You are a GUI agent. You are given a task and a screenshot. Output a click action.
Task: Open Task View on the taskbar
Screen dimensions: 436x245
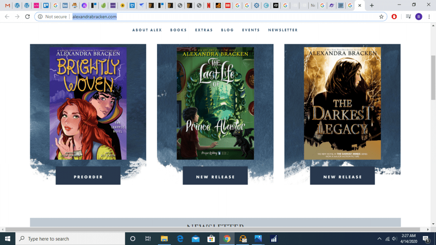point(148,239)
